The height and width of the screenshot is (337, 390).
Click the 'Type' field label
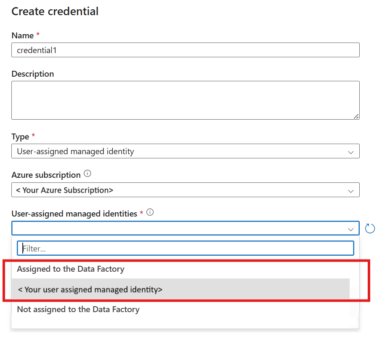[20, 137]
